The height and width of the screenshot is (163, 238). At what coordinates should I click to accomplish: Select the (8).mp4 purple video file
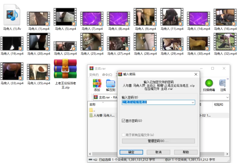(118, 18)
